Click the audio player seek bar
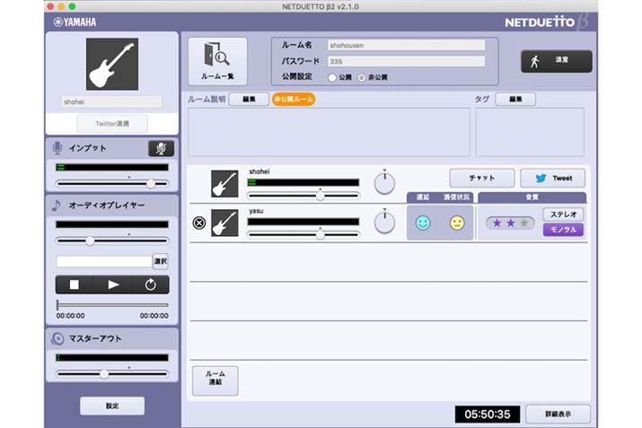This screenshot has width=642, height=428. coord(112,304)
